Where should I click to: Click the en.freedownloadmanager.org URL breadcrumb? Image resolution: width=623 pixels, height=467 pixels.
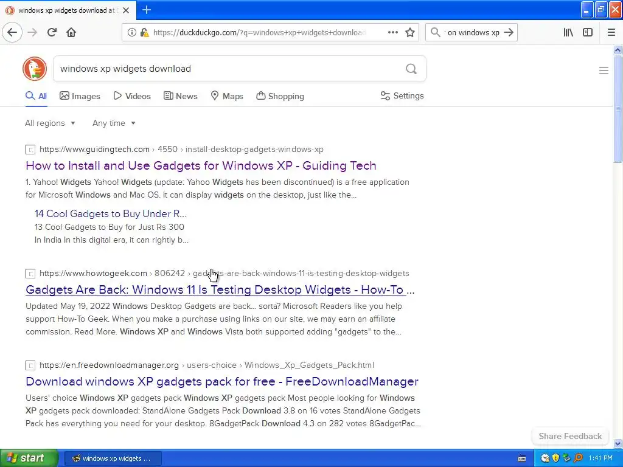207,365
